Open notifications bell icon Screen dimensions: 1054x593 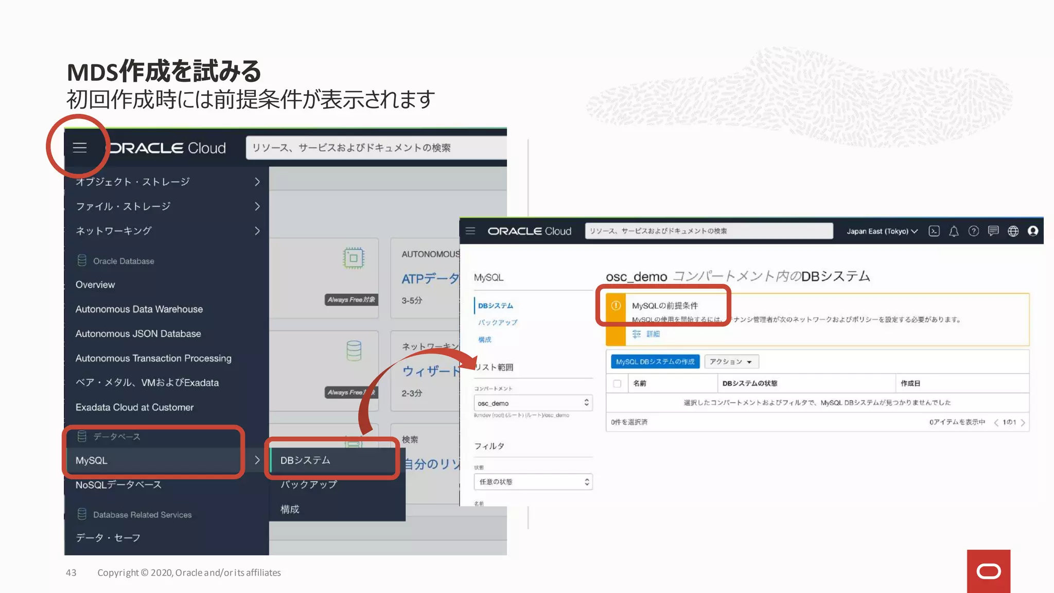[x=954, y=231]
